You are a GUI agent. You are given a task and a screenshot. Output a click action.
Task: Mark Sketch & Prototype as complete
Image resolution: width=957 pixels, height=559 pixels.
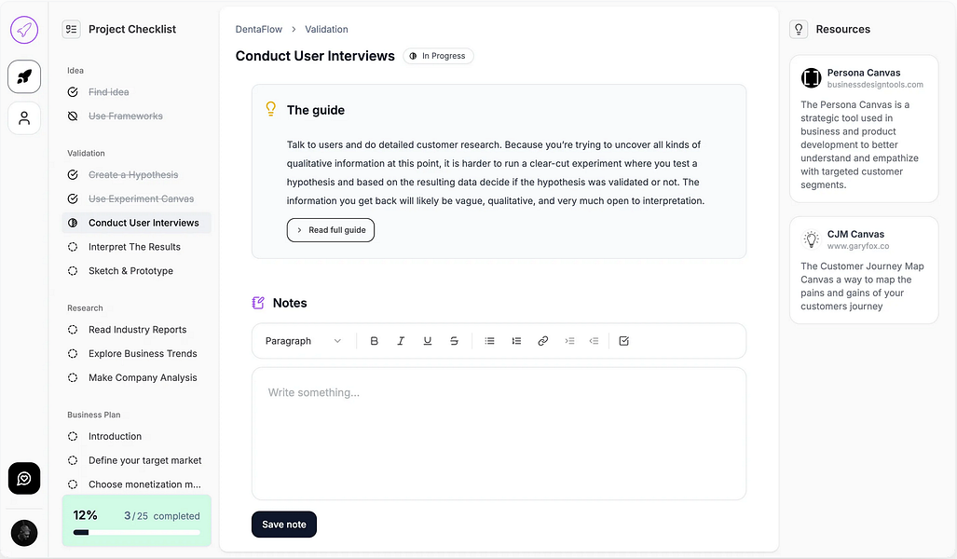(x=73, y=271)
